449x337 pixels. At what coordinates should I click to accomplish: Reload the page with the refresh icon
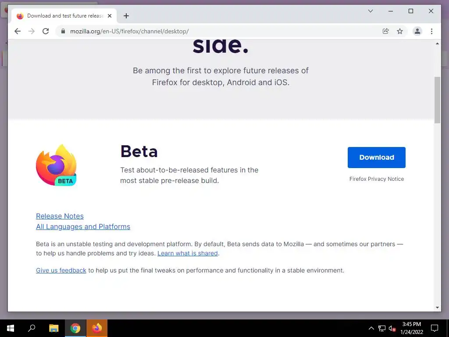point(46,31)
